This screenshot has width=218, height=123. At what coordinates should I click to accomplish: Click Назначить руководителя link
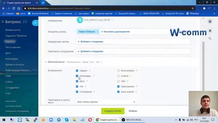[x=115, y=32]
